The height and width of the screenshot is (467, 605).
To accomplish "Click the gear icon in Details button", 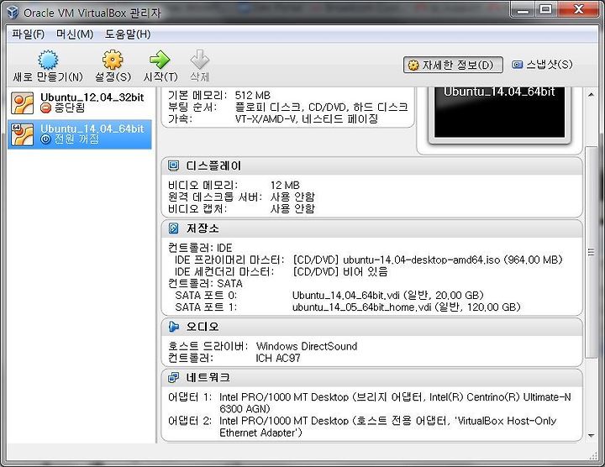I will pyautogui.click(x=413, y=65).
